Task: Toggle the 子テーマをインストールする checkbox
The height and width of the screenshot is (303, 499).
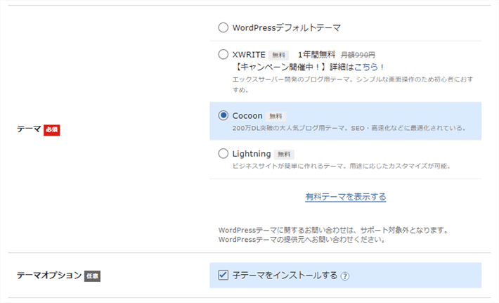Action: pos(223,276)
